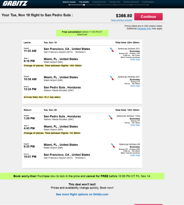Viewport: 184px width, 205px height.
Task: Click the Search results progress step dot
Action: [x=69, y=5]
